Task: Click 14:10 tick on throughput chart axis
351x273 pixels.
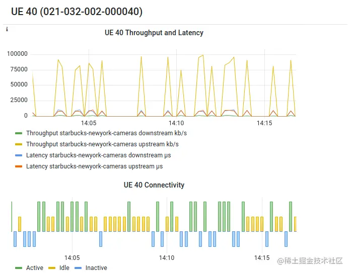Action: click(176, 123)
